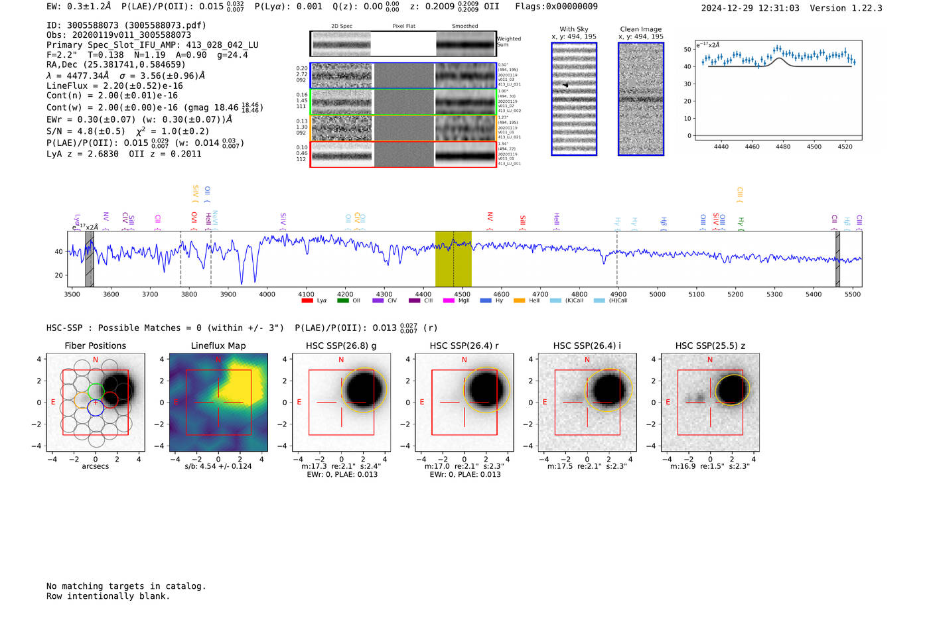Image resolution: width=929 pixels, height=632 pixels.
Task: Click the red-bordered 2D spectrum row
Action: 403,155
